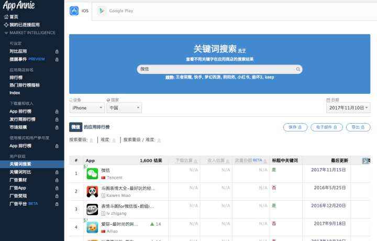Open 广告变现 in sidebar
This screenshot has width=377, height=241.
click(x=18, y=196)
